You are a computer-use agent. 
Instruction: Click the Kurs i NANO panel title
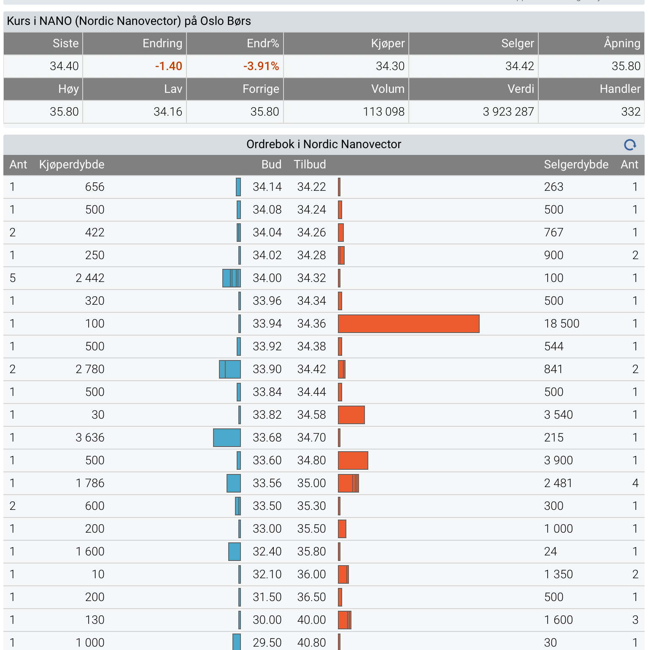click(x=129, y=21)
